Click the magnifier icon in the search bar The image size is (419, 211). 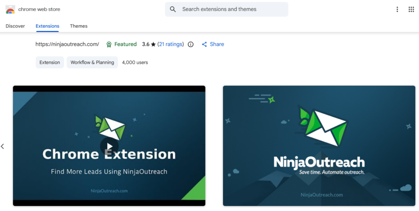(x=173, y=9)
